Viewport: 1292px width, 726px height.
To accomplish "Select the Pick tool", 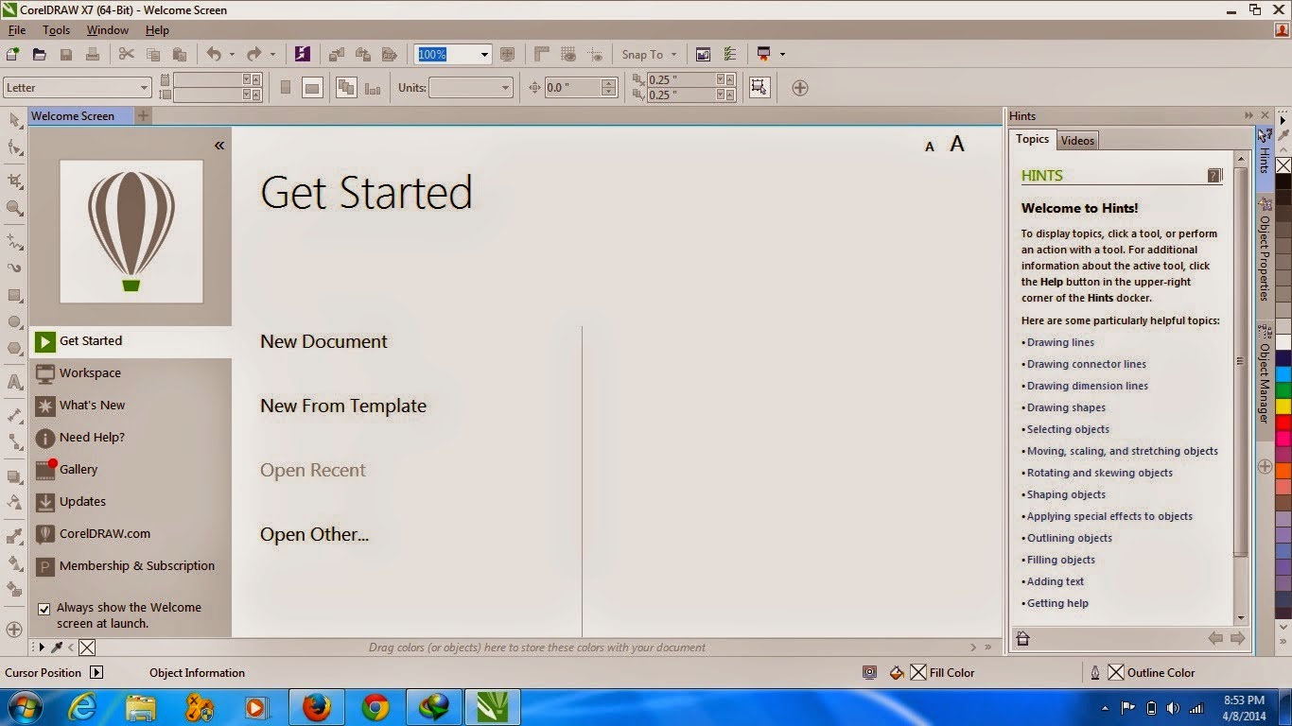I will 13,121.
